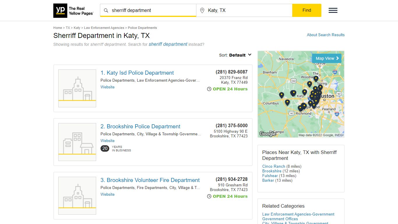Open Cinco Ranch nearby place link
This screenshot has width=398, height=224.
274,166
